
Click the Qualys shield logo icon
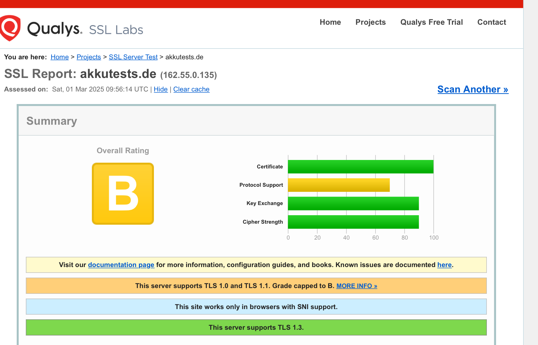tap(10, 28)
